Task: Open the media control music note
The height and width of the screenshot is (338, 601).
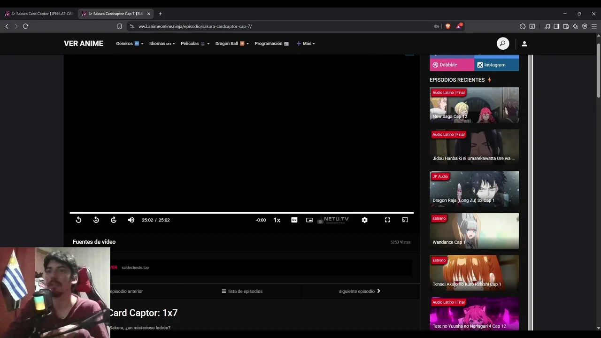Action: [547, 26]
